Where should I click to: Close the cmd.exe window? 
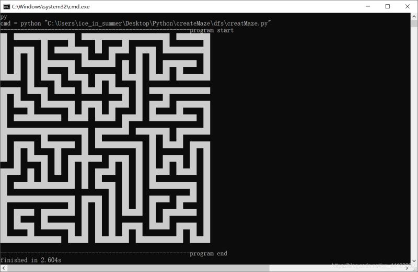[408, 6]
